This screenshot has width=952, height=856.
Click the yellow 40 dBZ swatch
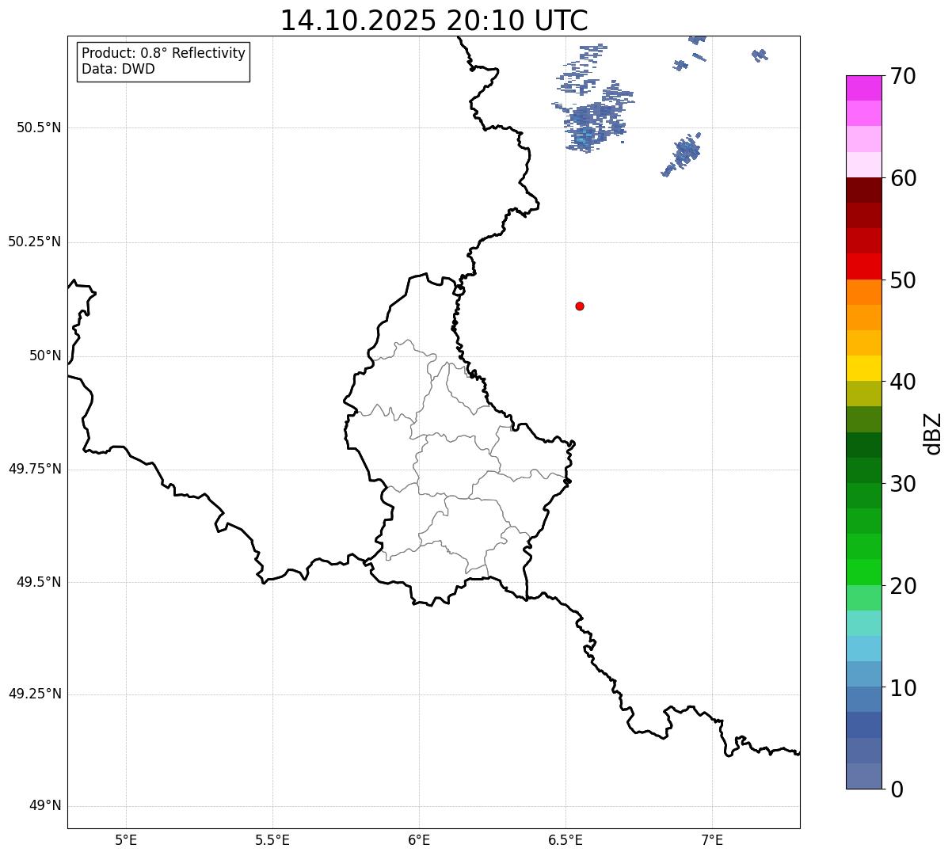[863, 368]
